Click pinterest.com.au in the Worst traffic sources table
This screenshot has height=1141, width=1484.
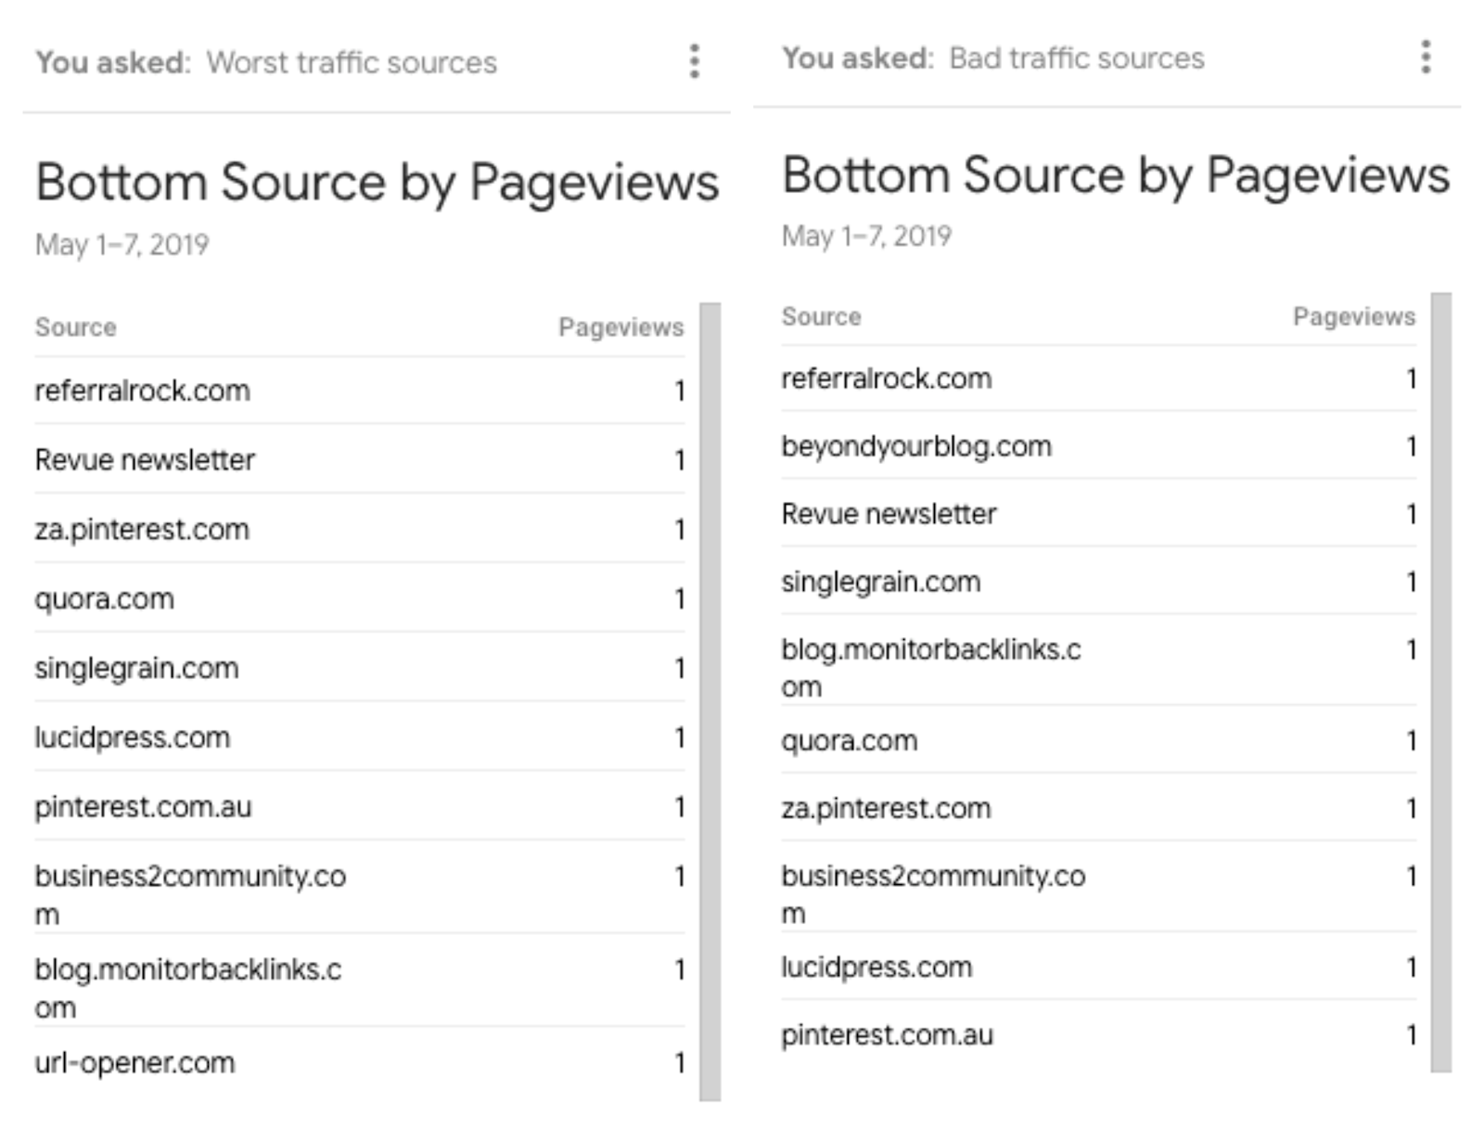coord(144,807)
